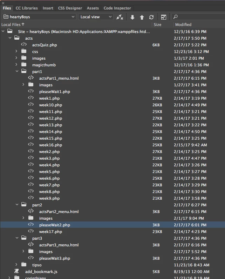Collapse the part3 folder chevron
This screenshot has height=279, width=225.
click(17, 238)
